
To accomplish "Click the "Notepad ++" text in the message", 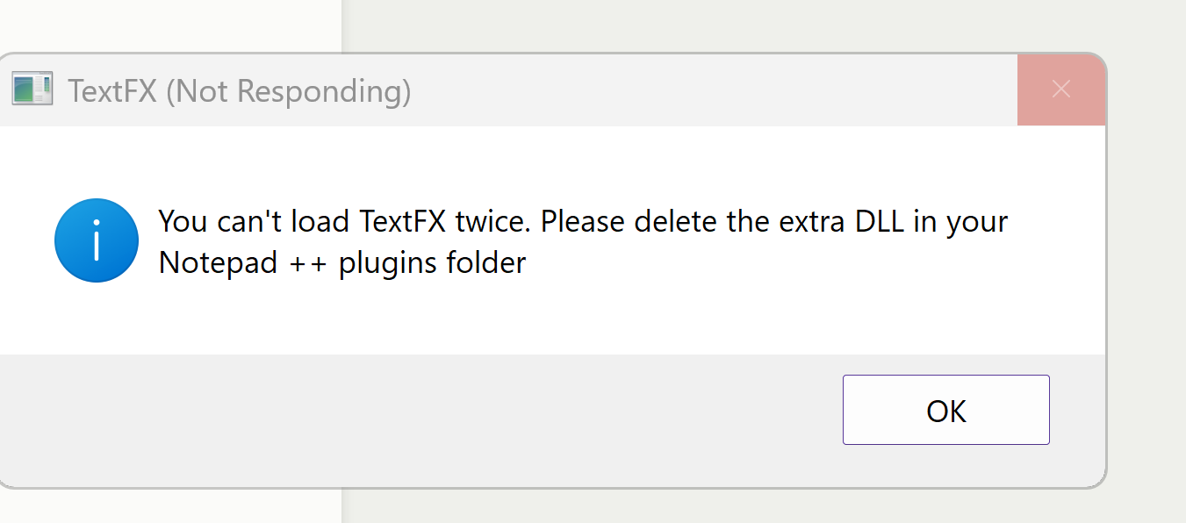I will point(242,262).
